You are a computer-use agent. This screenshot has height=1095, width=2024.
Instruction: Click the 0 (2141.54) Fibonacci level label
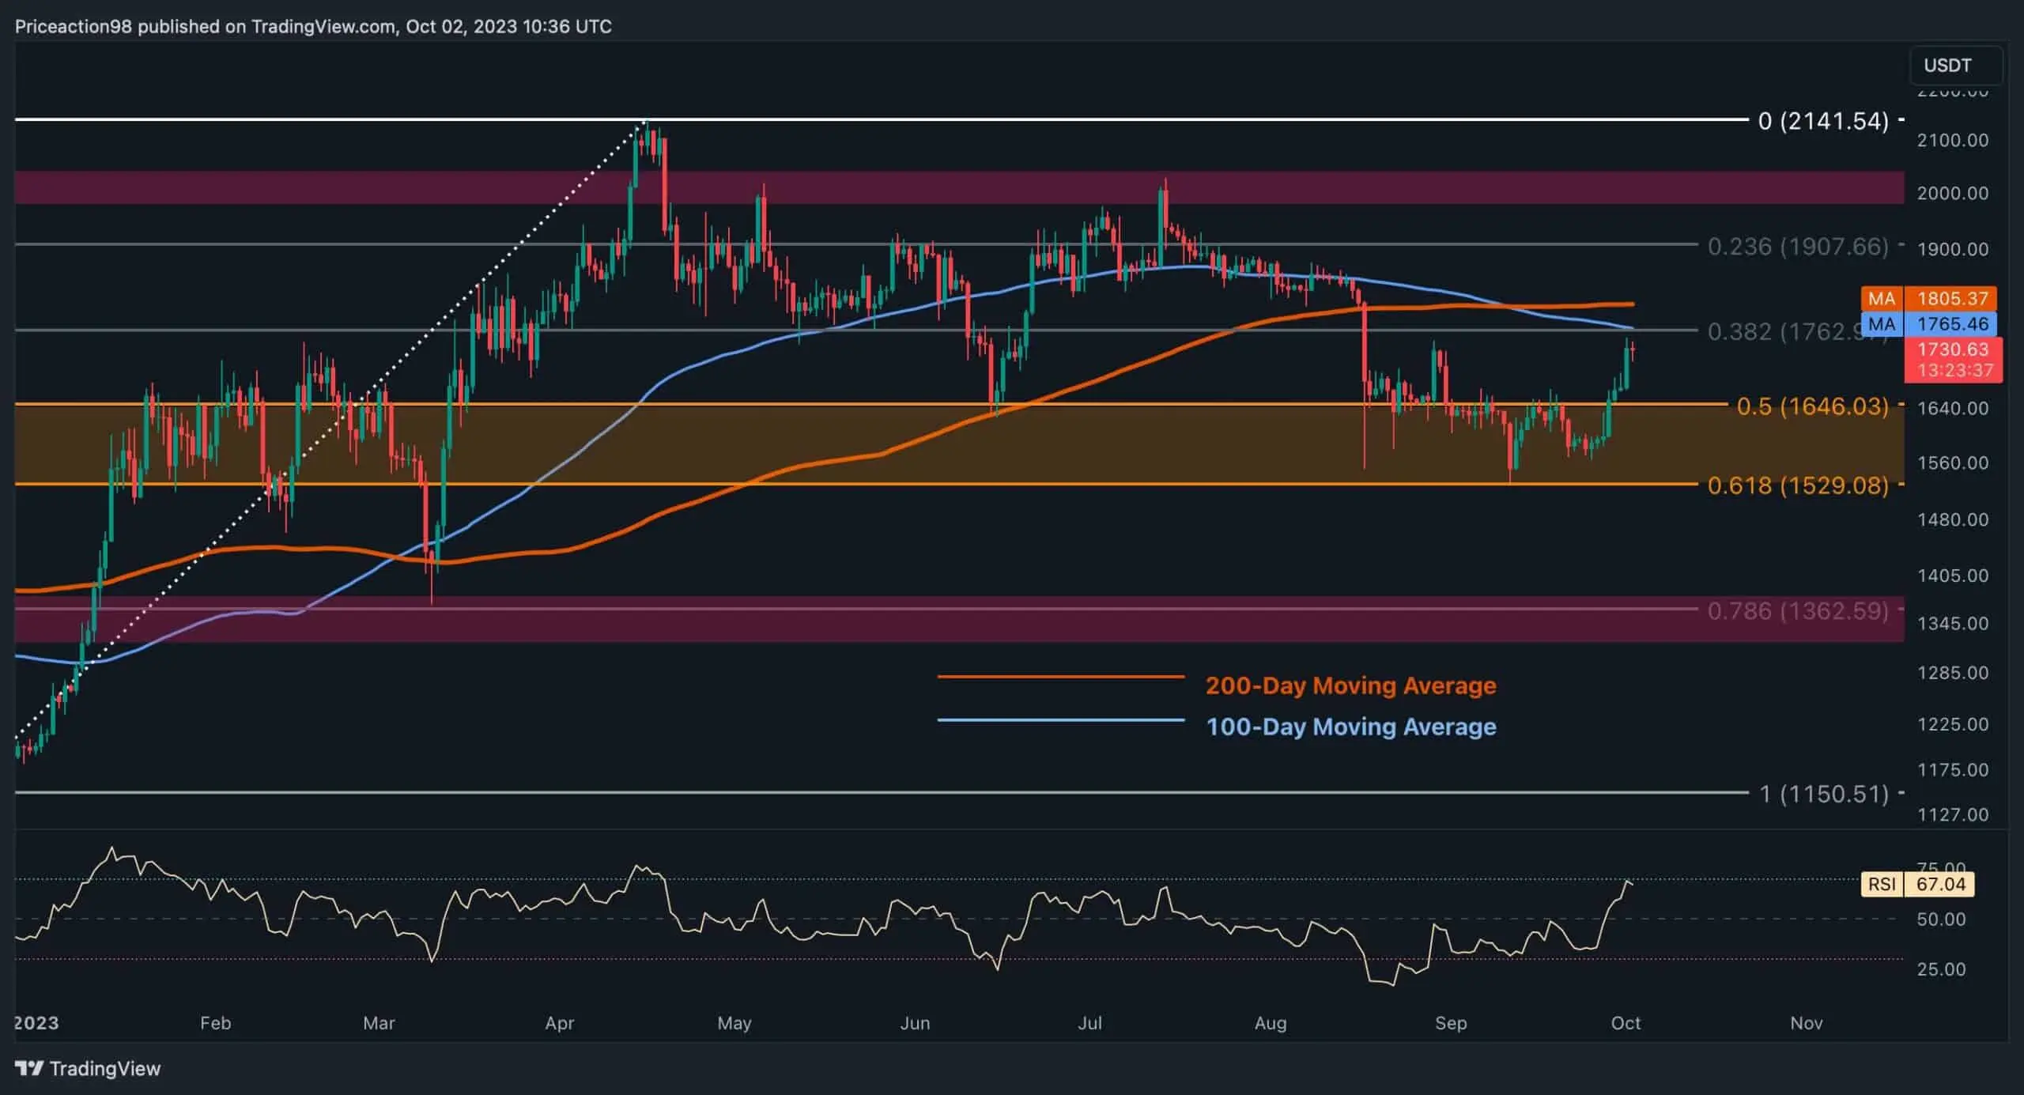[x=1826, y=120]
